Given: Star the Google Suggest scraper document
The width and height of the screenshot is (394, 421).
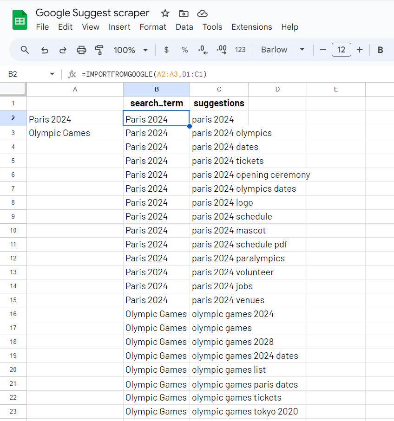Looking at the screenshot, I should click(x=165, y=13).
